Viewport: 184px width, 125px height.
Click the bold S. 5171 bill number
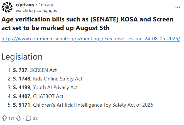(22, 105)
